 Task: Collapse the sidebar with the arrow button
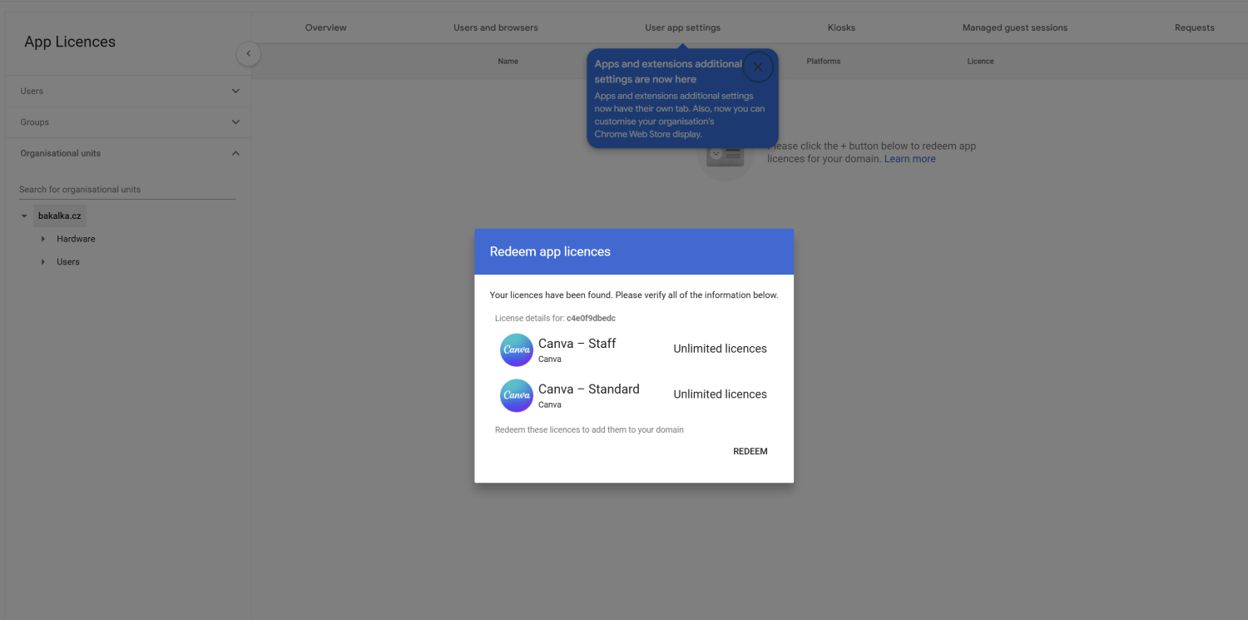[x=248, y=54]
